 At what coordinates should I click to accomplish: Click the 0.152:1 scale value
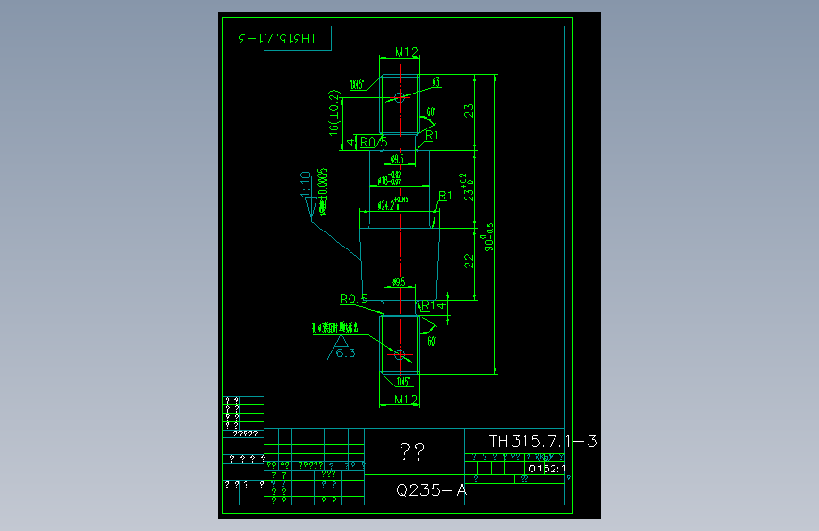click(x=547, y=469)
